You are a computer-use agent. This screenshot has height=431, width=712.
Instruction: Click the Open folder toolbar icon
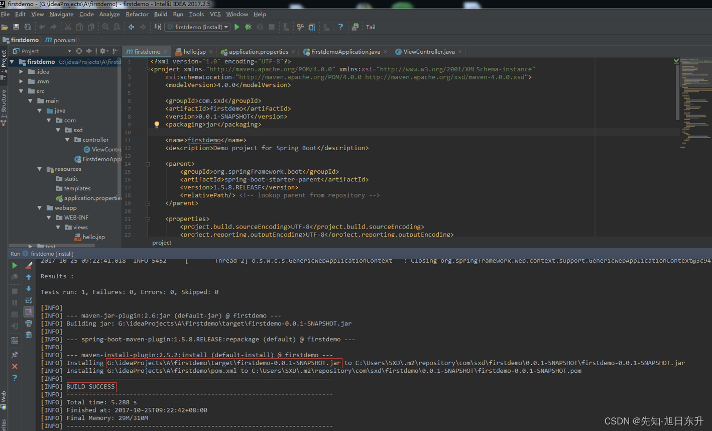pos(5,27)
